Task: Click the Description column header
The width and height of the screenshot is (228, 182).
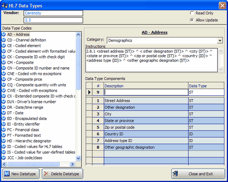Action: 146,86
